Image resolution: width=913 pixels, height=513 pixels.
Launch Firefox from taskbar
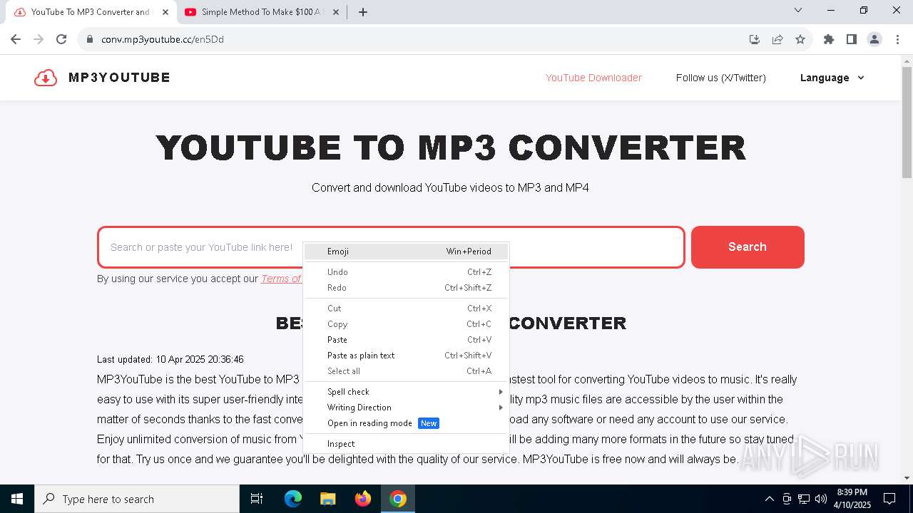click(x=363, y=499)
